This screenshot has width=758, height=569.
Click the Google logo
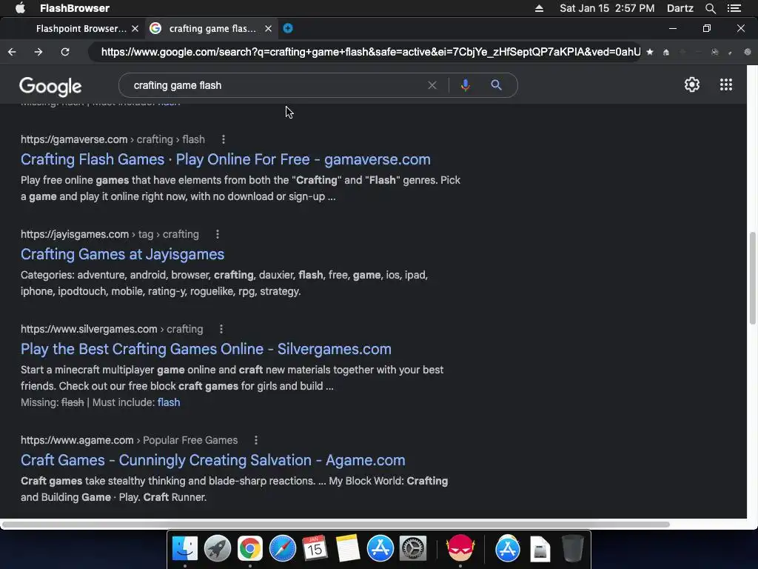(50, 87)
